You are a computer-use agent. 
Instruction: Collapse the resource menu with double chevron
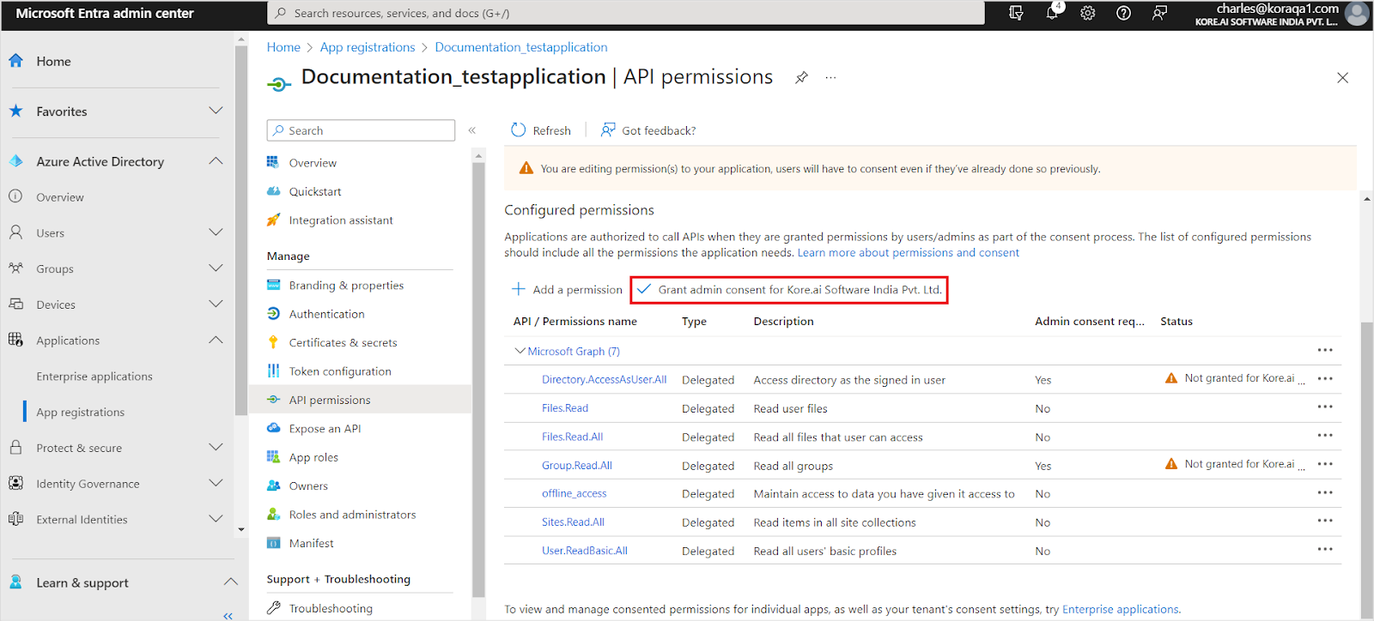pyautogui.click(x=472, y=130)
